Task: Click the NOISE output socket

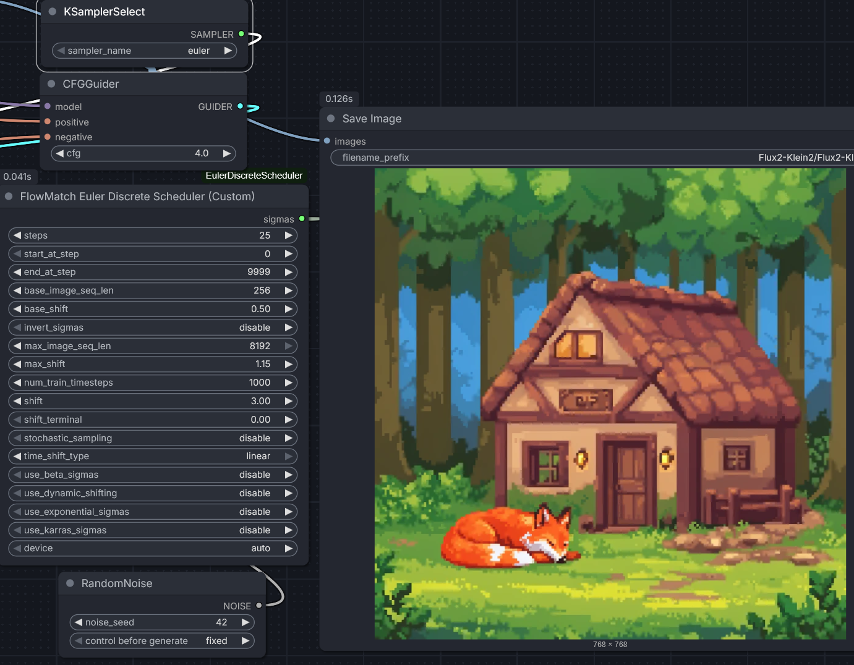Action: point(258,606)
